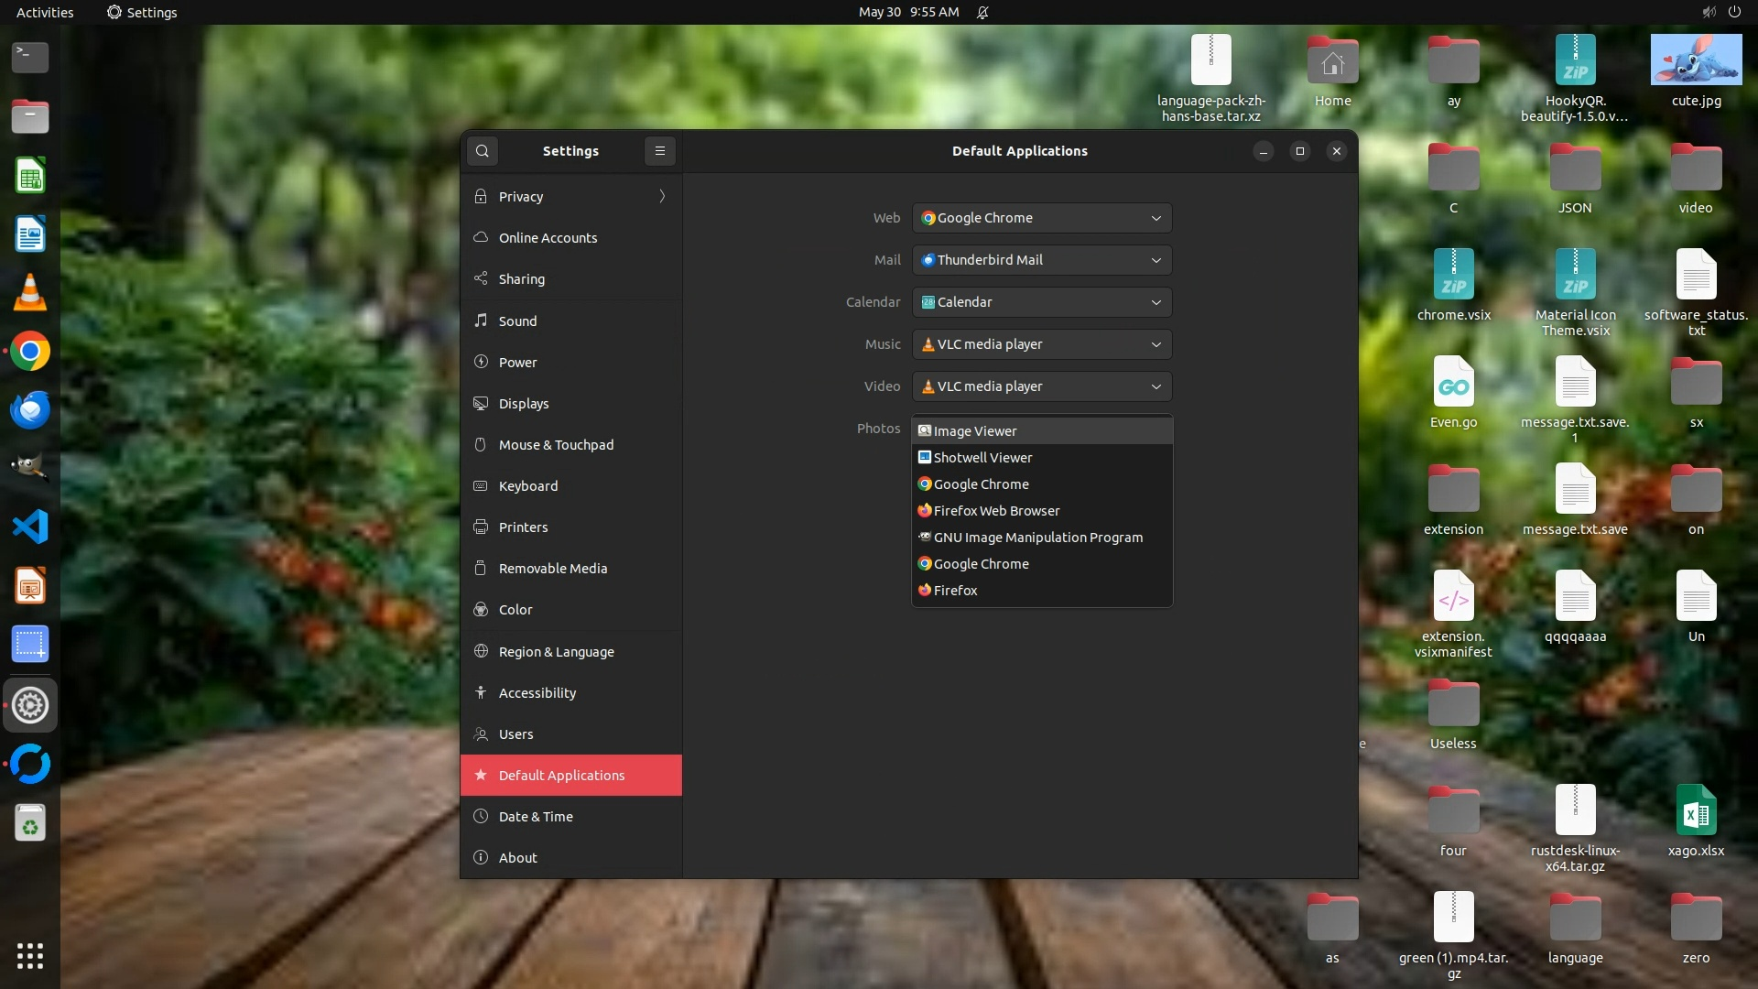Open Accessibility settings panel
Screen dimensions: 1758x989
coord(537,692)
